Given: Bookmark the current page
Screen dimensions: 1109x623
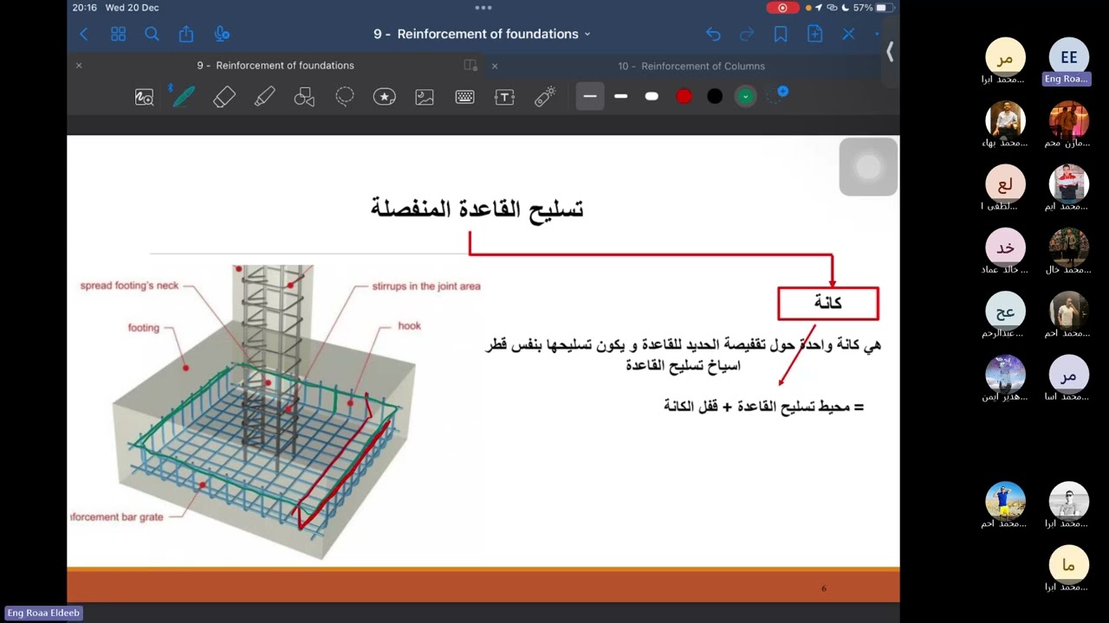Looking at the screenshot, I should tap(781, 34).
